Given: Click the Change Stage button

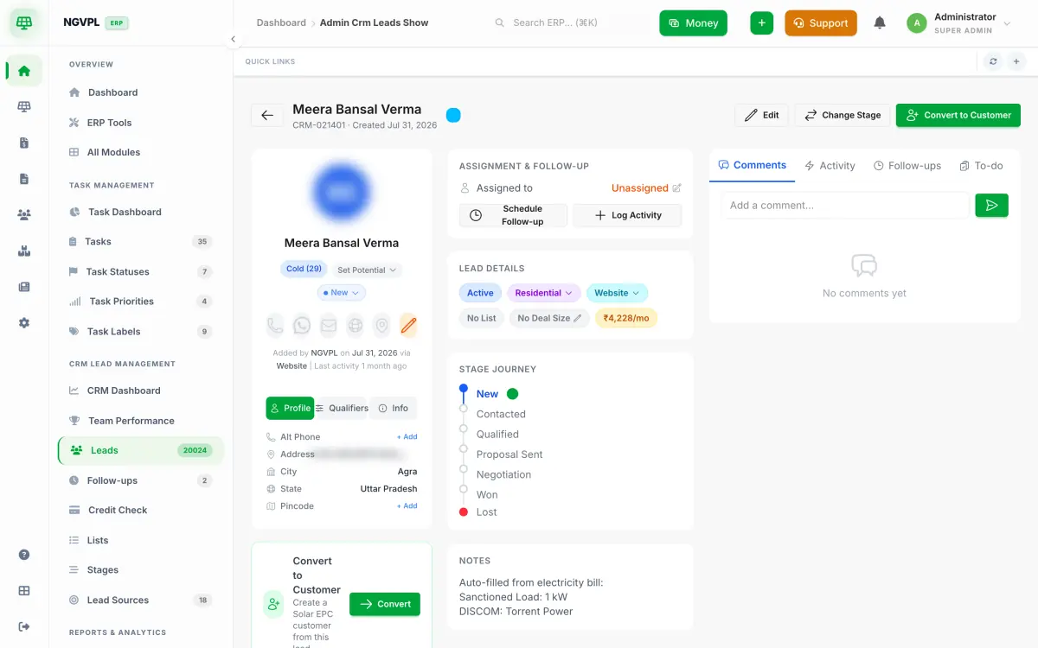Looking at the screenshot, I should [x=843, y=115].
